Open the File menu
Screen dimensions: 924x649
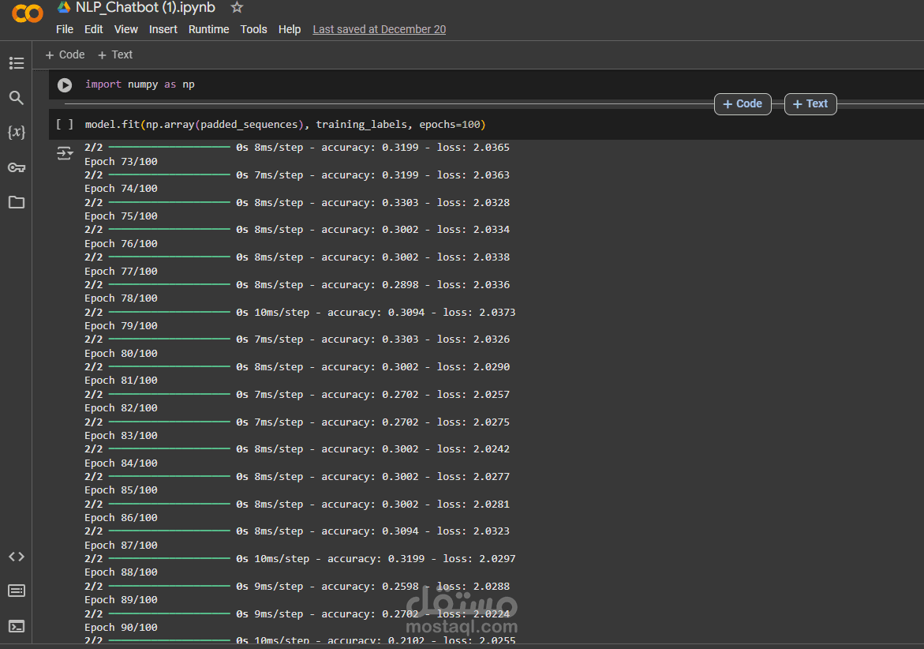(x=64, y=29)
